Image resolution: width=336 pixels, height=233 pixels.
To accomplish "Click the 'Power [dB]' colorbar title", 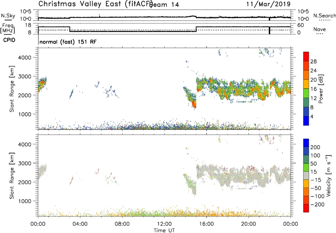I will click(320, 89).
